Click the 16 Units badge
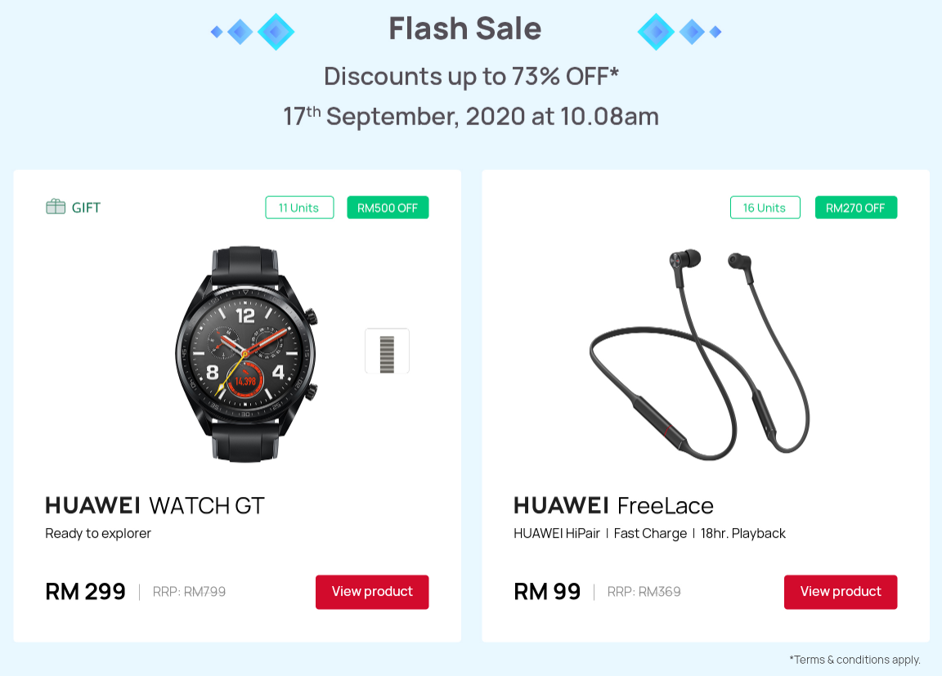The width and height of the screenshot is (942, 676). (764, 208)
